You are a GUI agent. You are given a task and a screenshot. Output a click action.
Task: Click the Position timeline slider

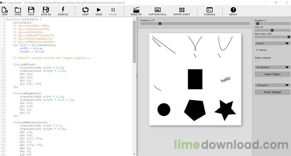(x=195, y=24)
